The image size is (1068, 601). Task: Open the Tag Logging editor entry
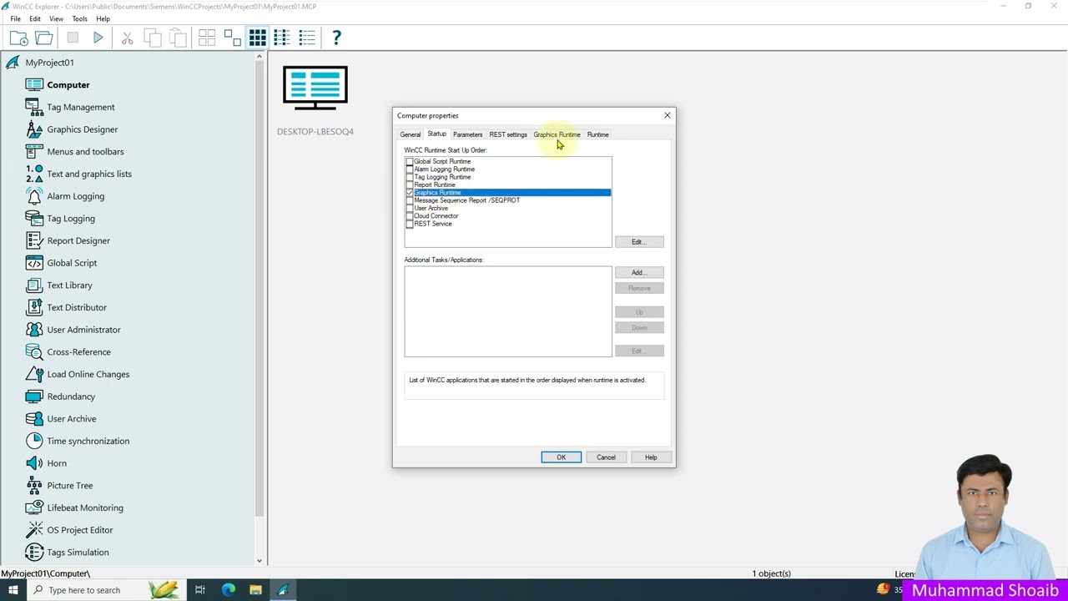[x=71, y=218]
